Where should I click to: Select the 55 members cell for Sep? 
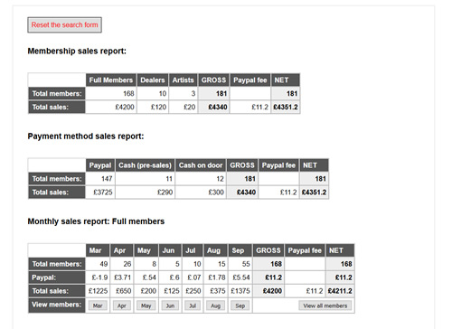[240, 264]
